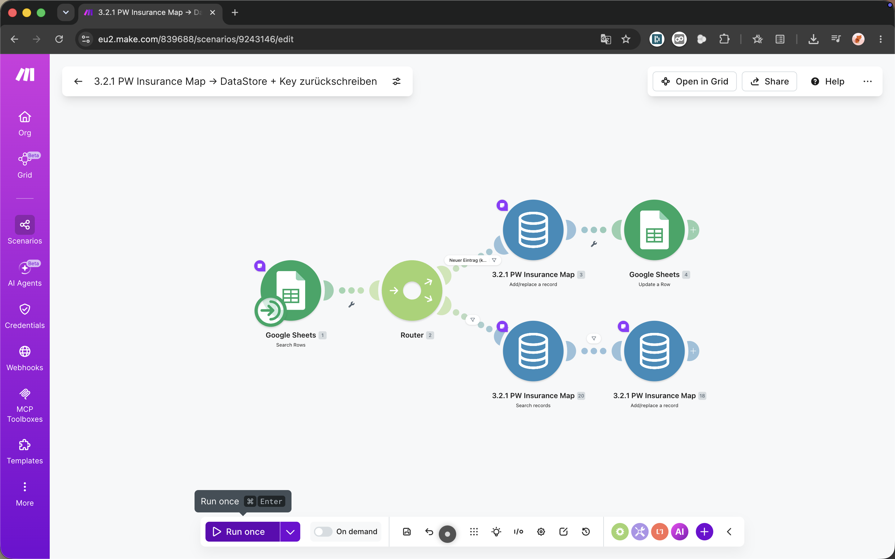This screenshot has width=895, height=559.
Task: Open the 'Neuer Eintrag' route filter
Action: click(472, 260)
